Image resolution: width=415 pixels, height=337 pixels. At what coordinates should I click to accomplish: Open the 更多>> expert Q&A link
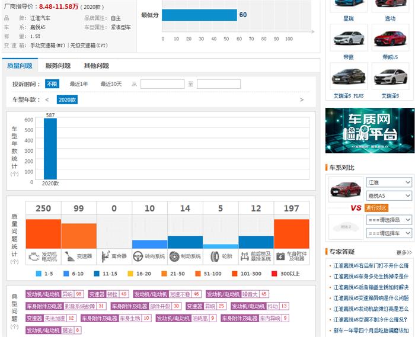tap(404, 252)
